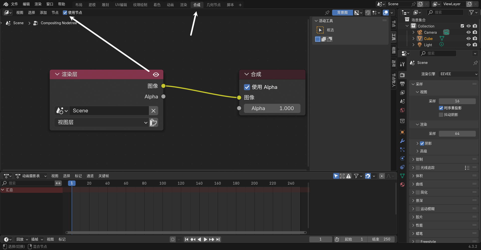Open the Add menu in node editor

43,12
